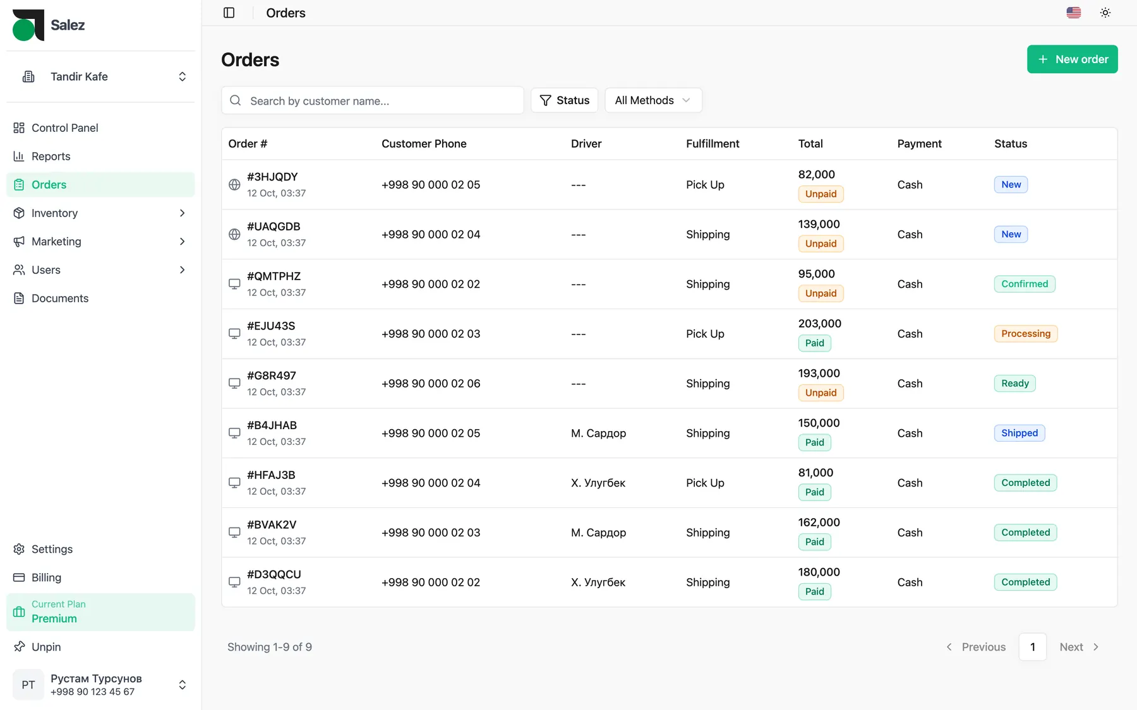The image size is (1137, 710).
Task: Click the Reports bar chart icon
Action: (19, 156)
